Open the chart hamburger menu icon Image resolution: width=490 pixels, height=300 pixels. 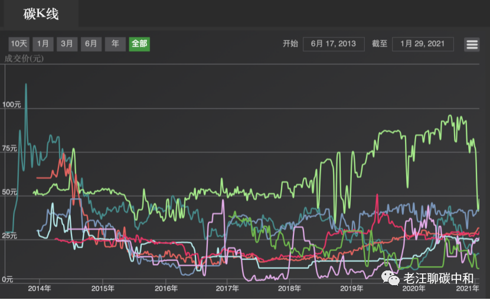click(x=472, y=44)
